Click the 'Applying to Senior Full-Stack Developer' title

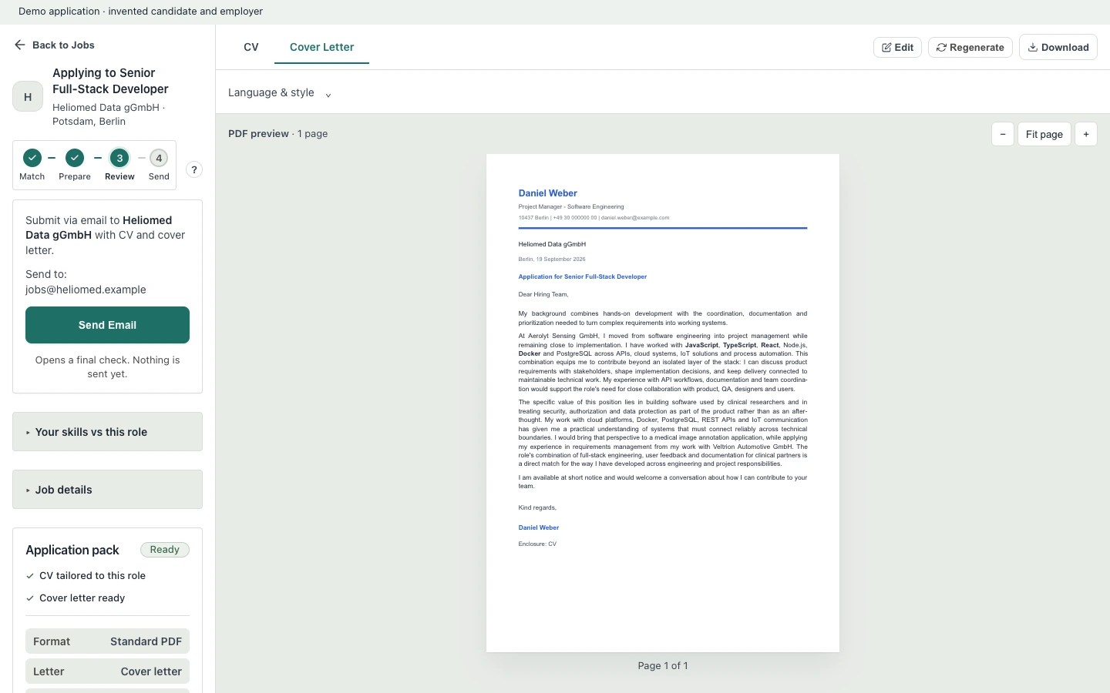point(110,81)
